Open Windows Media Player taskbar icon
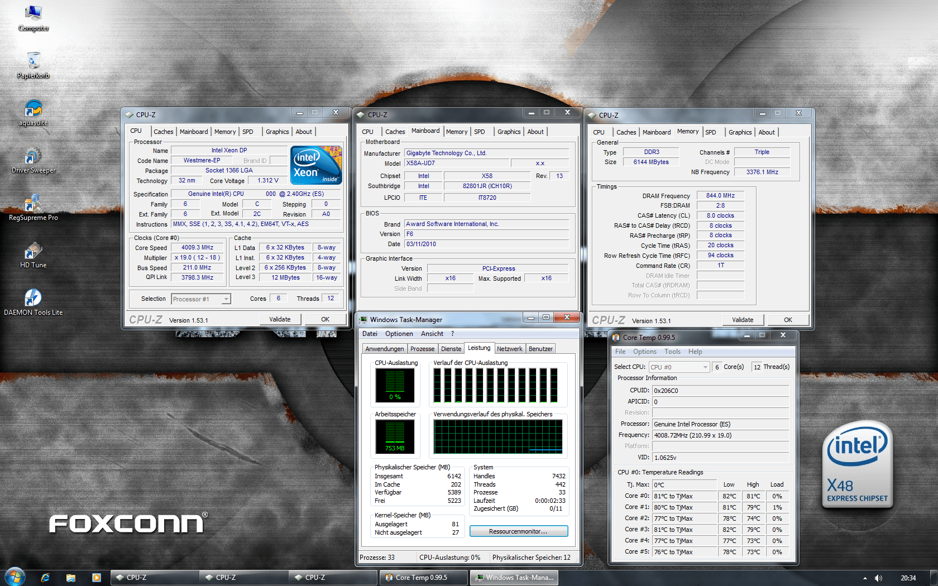 pyautogui.click(x=96, y=578)
